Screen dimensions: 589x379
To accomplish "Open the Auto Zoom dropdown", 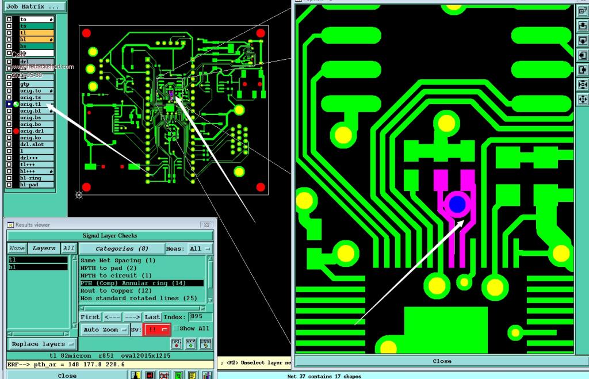I will [105, 330].
